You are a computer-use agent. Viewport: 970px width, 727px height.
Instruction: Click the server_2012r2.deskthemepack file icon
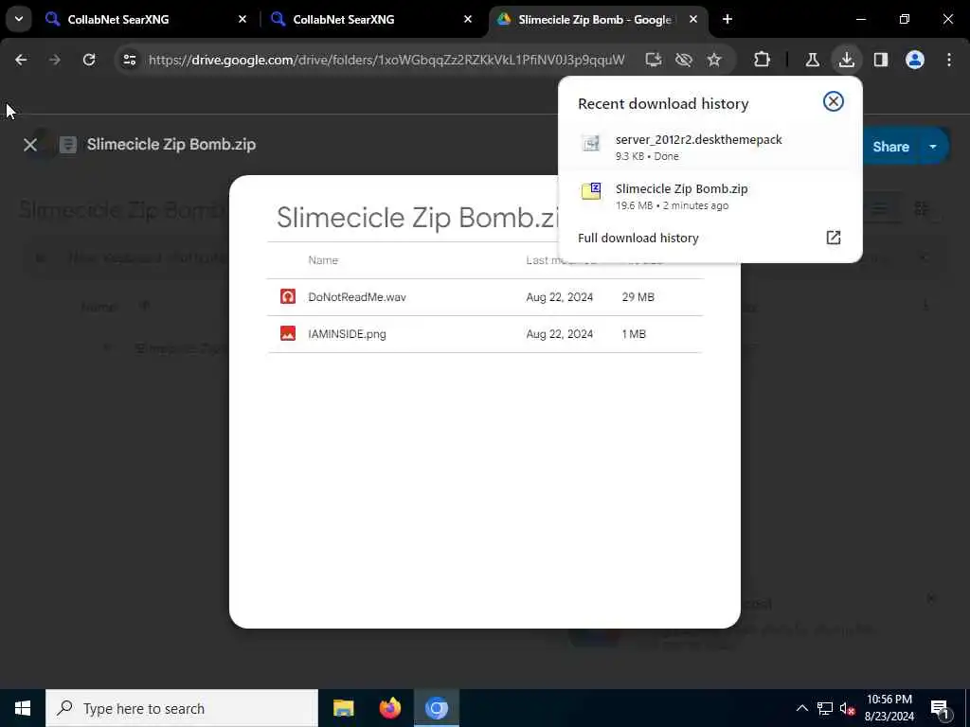coord(591,143)
